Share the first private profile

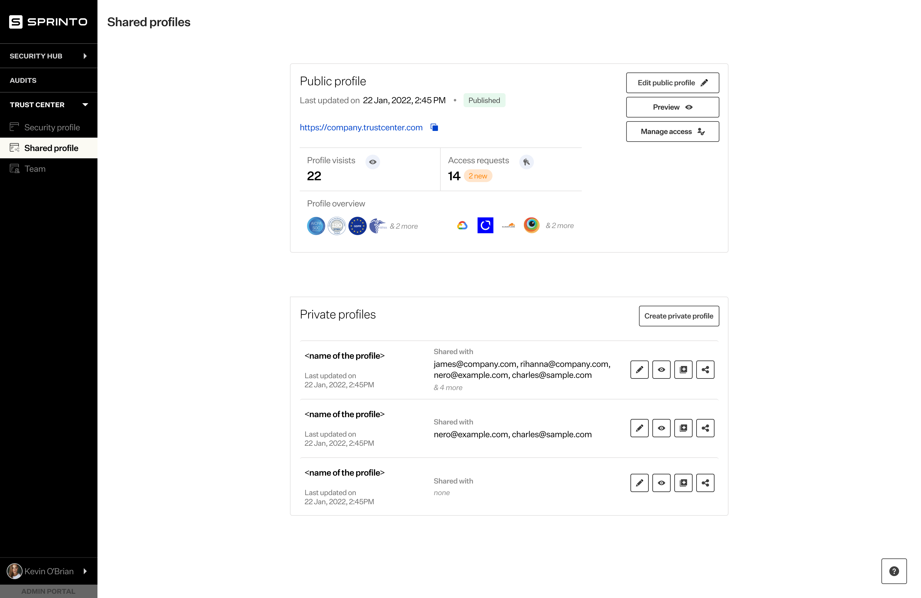(x=705, y=369)
